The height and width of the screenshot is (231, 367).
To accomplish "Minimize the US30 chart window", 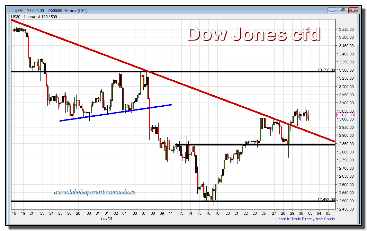I will coord(332,10).
